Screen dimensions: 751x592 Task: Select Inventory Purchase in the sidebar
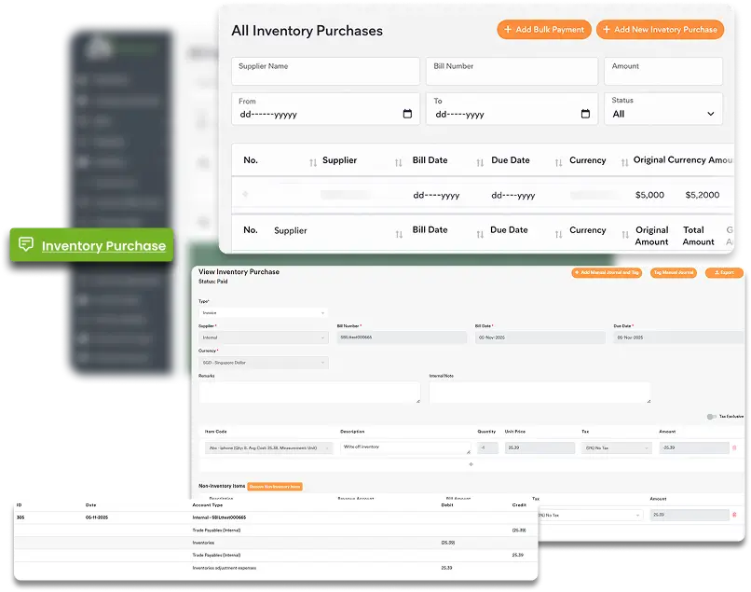92,246
